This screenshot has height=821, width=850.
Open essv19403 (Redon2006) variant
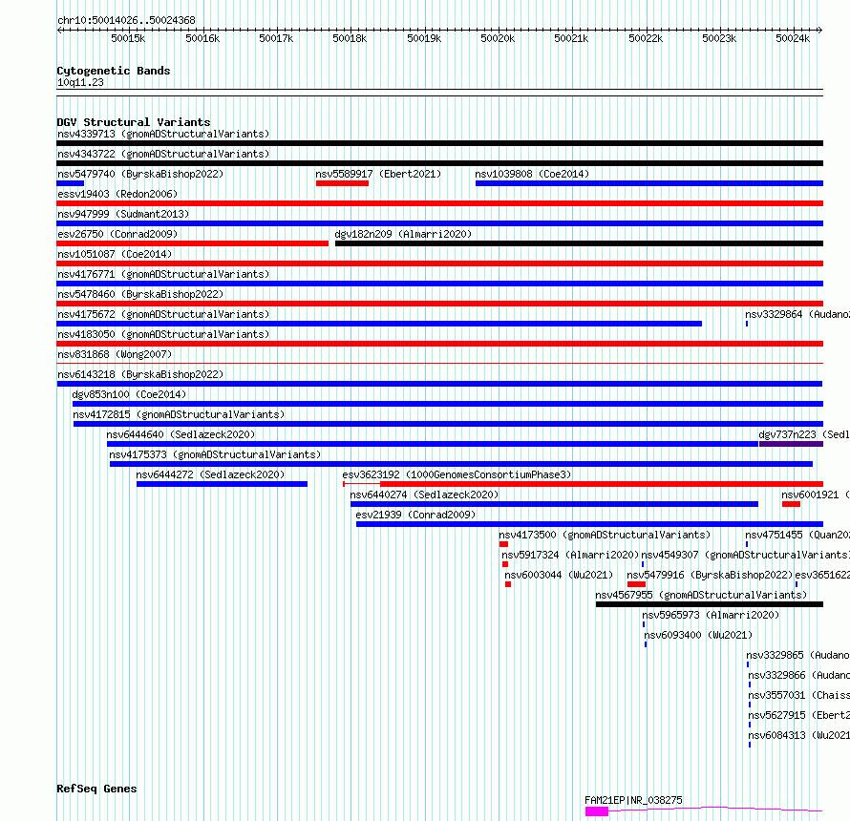tap(117, 194)
